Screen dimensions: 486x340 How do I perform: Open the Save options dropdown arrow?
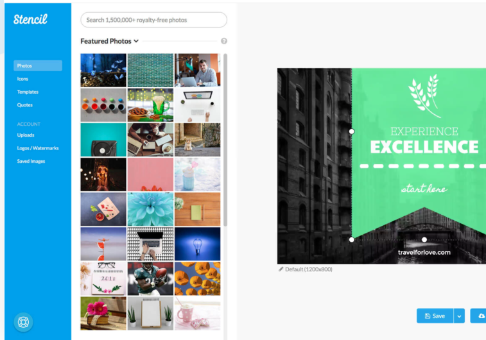(459, 316)
